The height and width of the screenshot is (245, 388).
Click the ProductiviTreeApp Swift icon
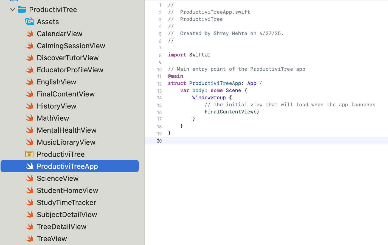(x=30, y=166)
